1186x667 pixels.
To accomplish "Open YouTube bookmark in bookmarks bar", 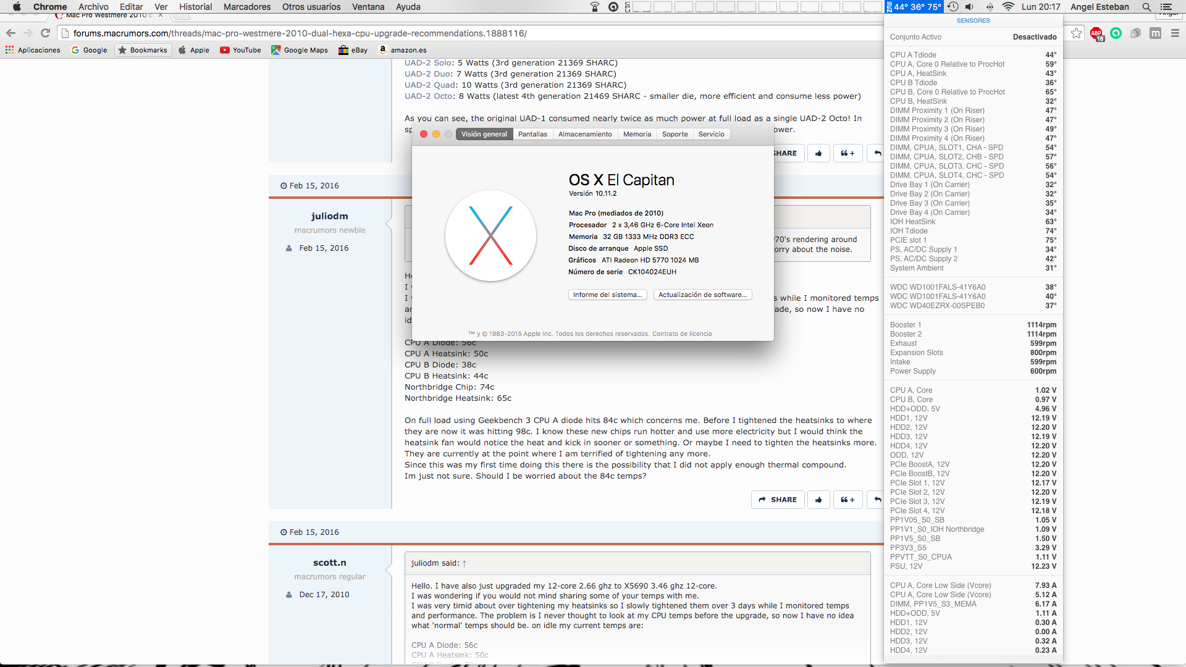I will [x=240, y=50].
